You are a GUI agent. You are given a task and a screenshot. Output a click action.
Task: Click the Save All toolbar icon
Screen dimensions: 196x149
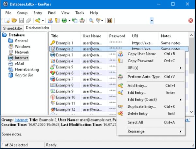pyautogui.click(x=29, y=20)
